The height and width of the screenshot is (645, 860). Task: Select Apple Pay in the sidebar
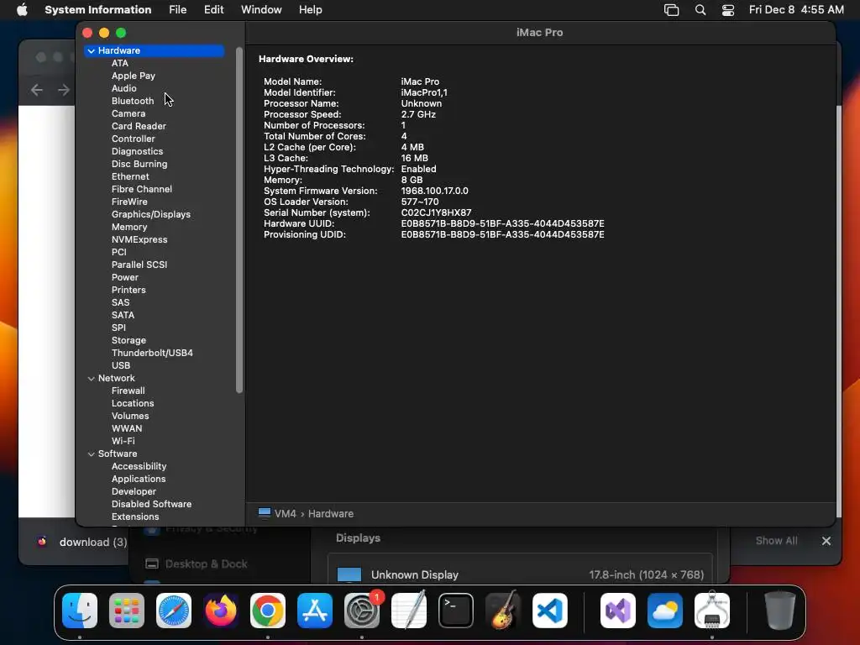pyautogui.click(x=134, y=76)
